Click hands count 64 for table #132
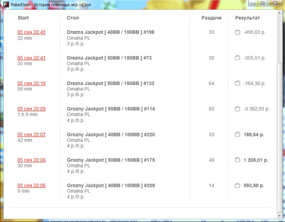The image size is (285, 222). click(211, 83)
